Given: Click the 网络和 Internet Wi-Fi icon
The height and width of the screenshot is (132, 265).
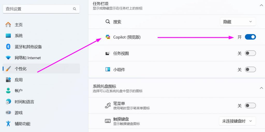Looking at the screenshot, I should coord(8,58).
